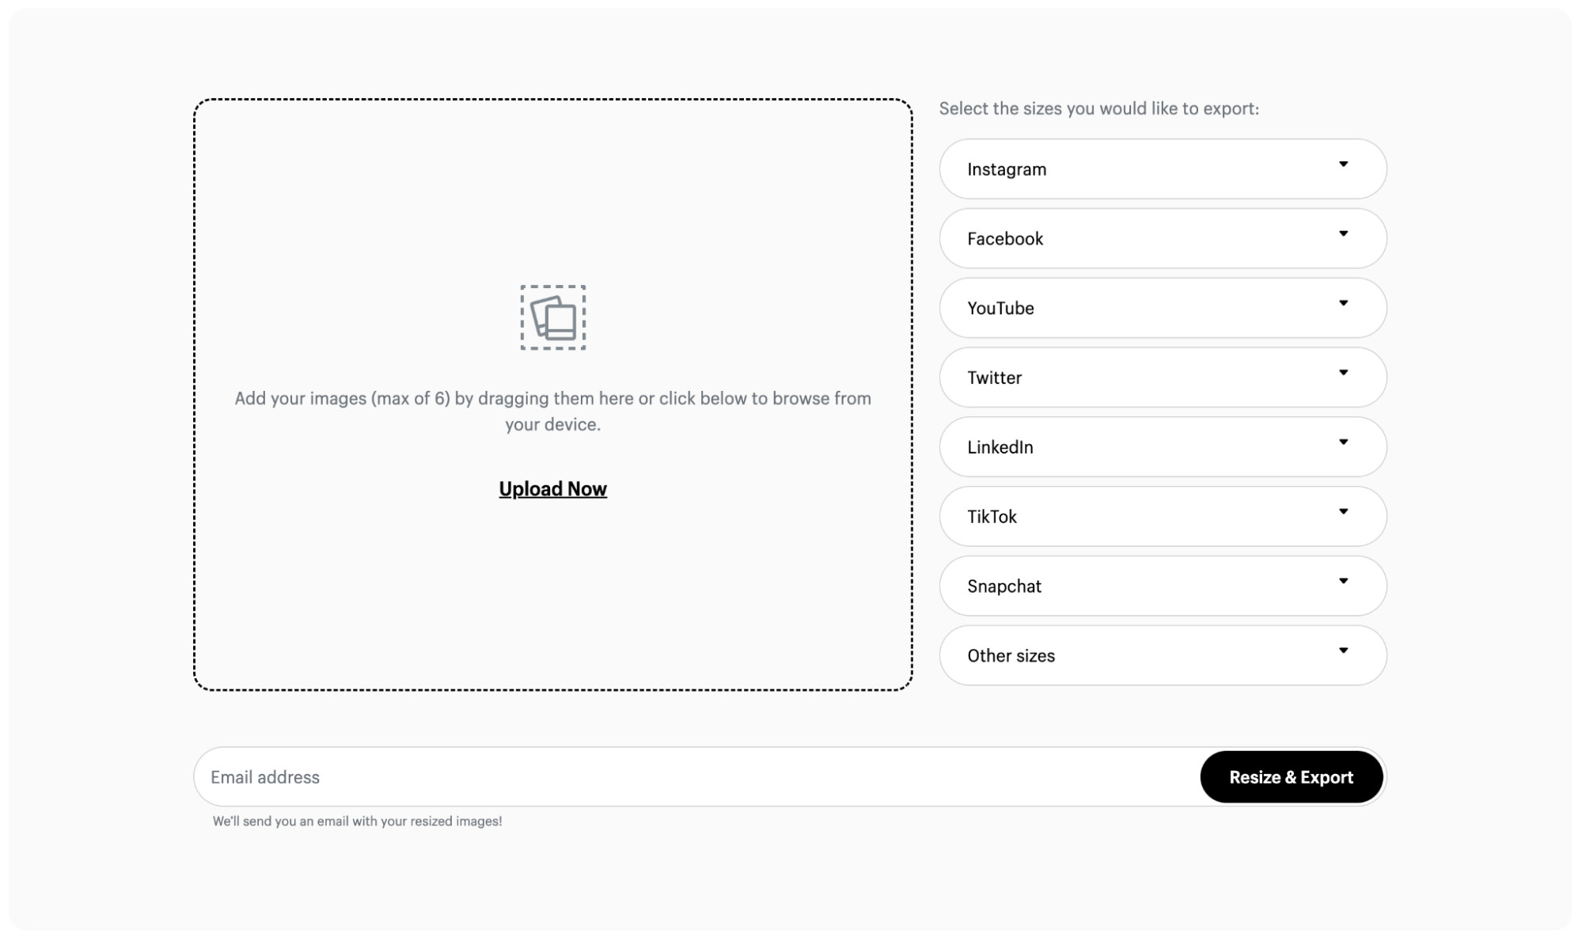Expand the Facebook sizes dropdown
1582x937 pixels.
tap(1163, 238)
